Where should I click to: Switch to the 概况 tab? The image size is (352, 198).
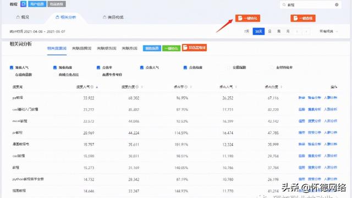[23, 17]
